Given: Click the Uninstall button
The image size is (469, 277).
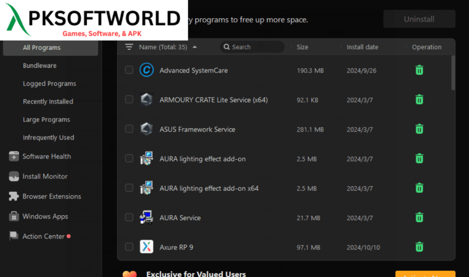Looking at the screenshot, I should tap(420, 19).
